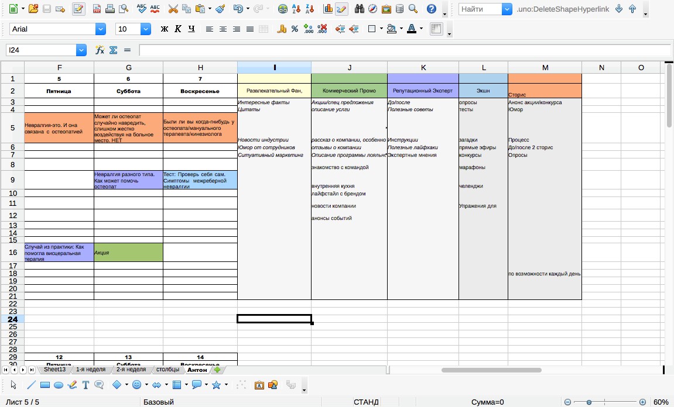Align cell text right

tap(237, 29)
